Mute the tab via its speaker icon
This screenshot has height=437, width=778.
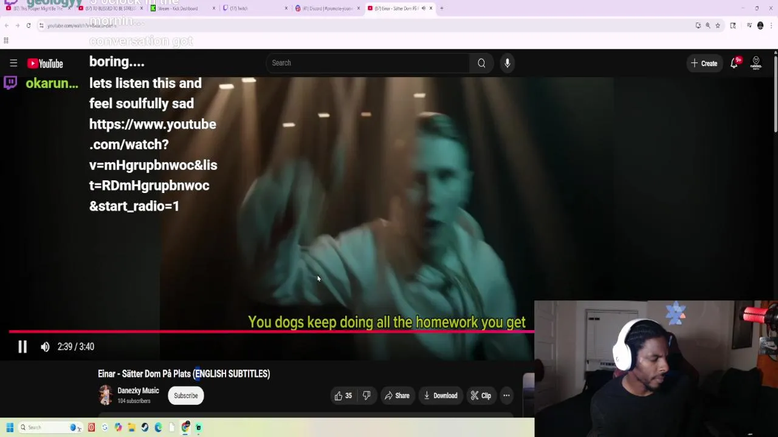424,8
